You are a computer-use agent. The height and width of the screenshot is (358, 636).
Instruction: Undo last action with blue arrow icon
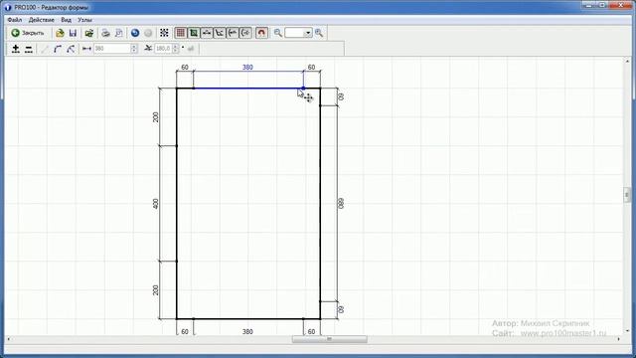(135, 33)
